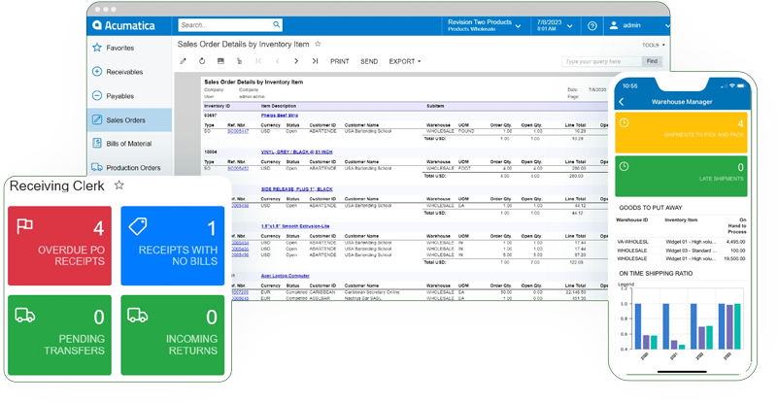Click the 'Type your query here' field

(x=602, y=61)
